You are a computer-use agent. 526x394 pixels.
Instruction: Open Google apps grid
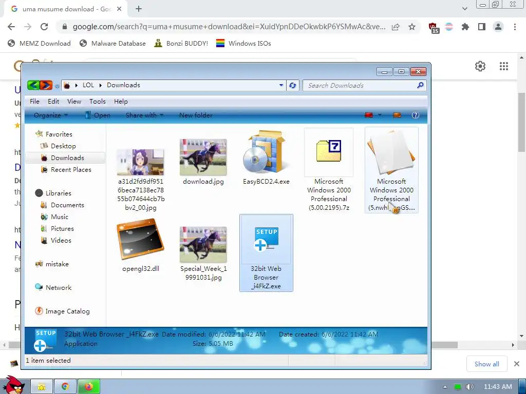(x=504, y=66)
